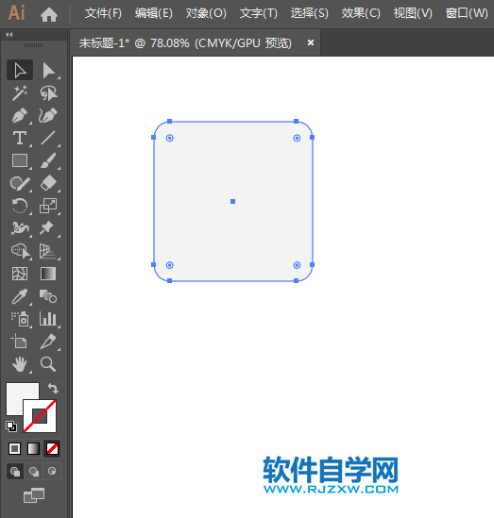The width and height of the screenshot is (494, 518).
Task: Set paint mode to None
Action: (52, 448)
